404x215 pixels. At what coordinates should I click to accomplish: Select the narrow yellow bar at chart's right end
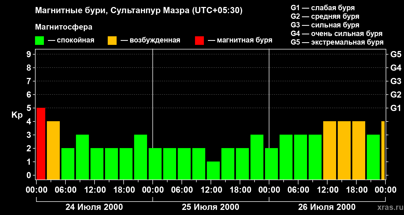[x=383, y=150]
